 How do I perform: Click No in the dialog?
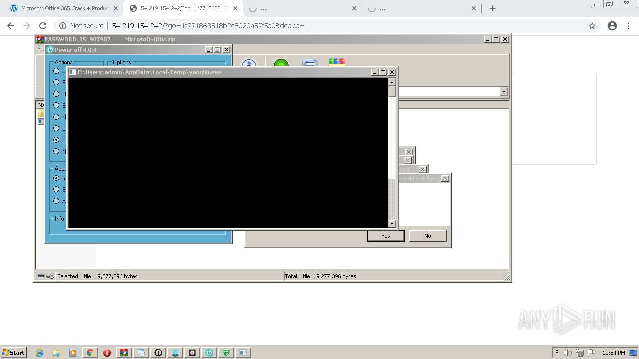[x=428, y=236]
